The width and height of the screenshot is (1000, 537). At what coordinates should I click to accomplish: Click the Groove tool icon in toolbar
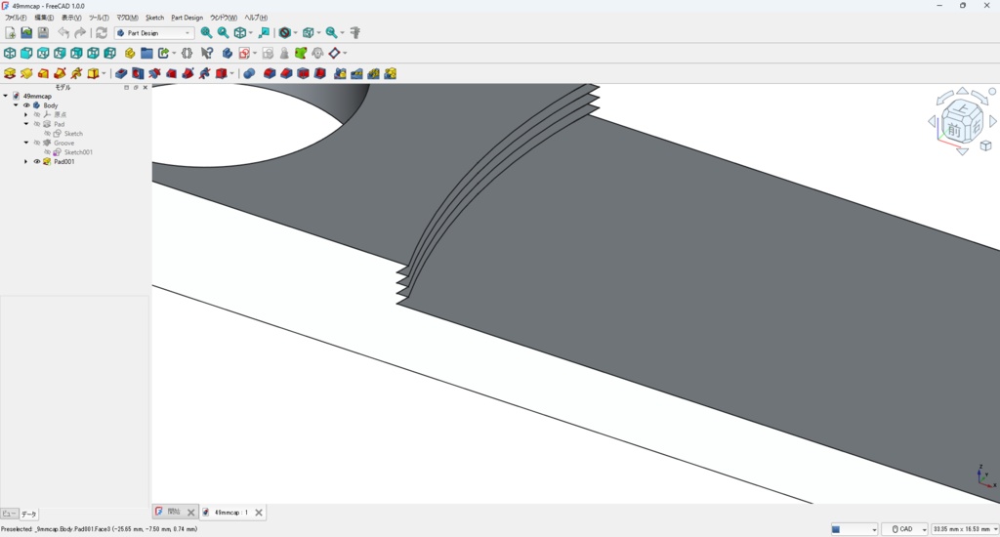154,73
